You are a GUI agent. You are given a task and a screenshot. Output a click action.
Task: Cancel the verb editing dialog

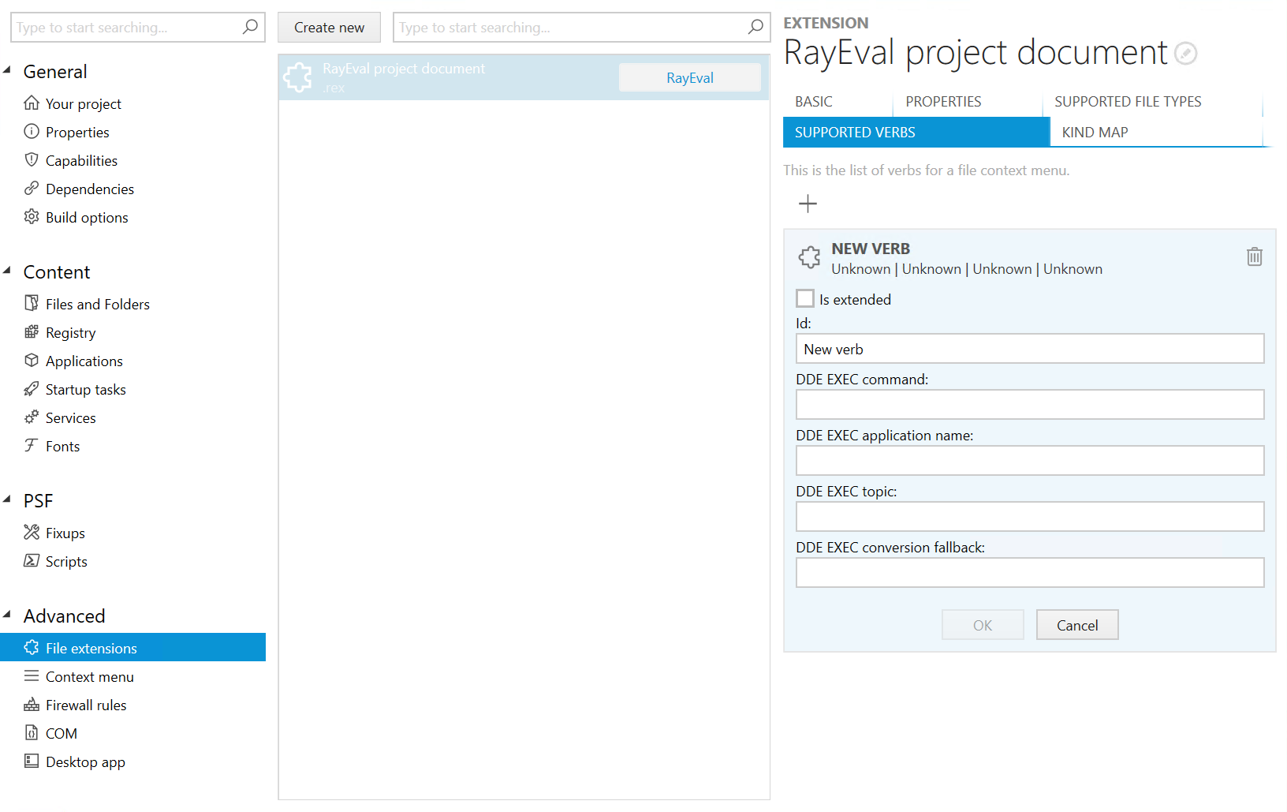pos(1076,624)
